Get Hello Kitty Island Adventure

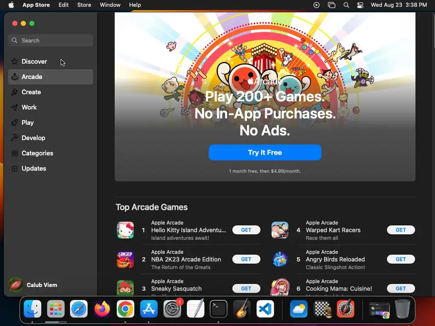246,230
